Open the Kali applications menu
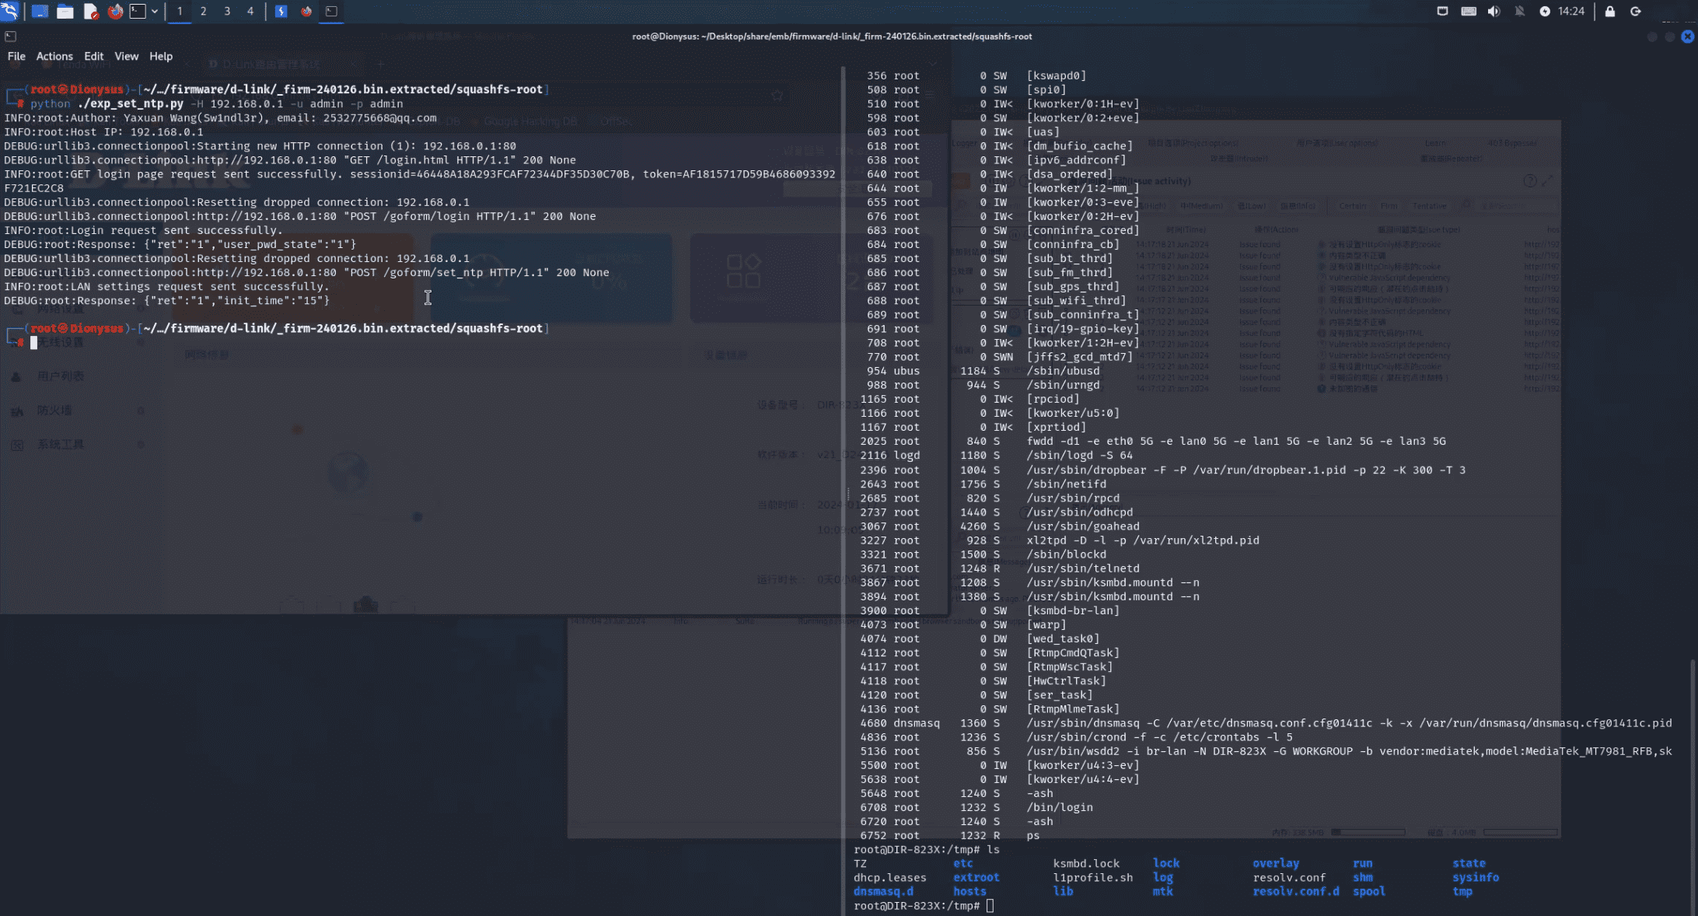The width and height of the screenshot is (1698, 916). (x=9, y=11)
